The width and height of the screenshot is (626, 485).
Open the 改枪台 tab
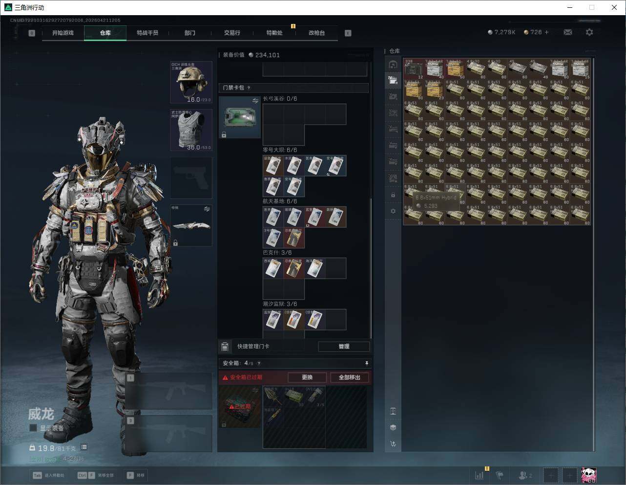(316, 33)
